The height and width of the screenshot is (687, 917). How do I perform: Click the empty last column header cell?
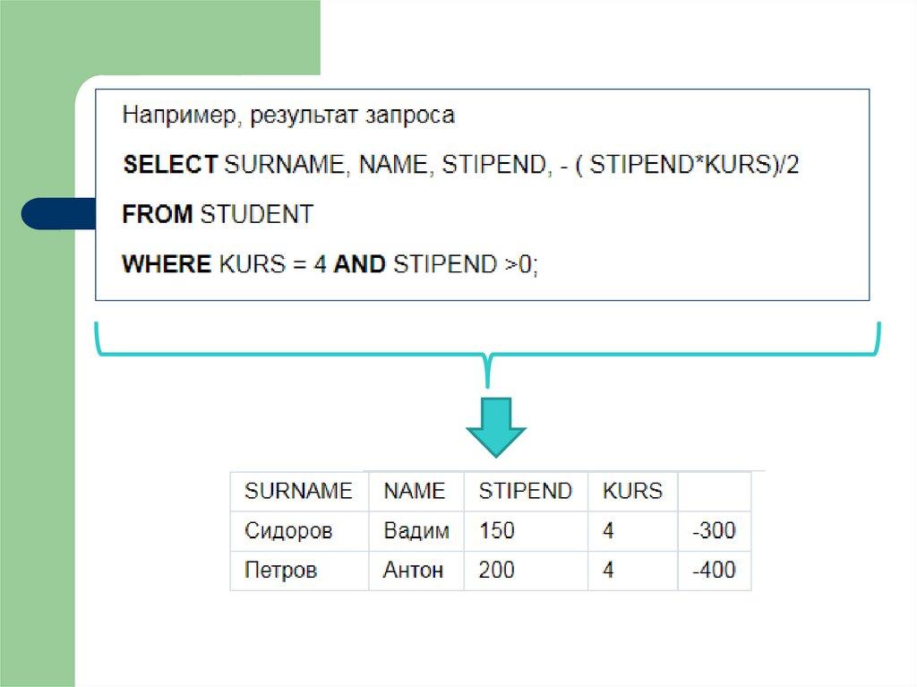[715, 491]
